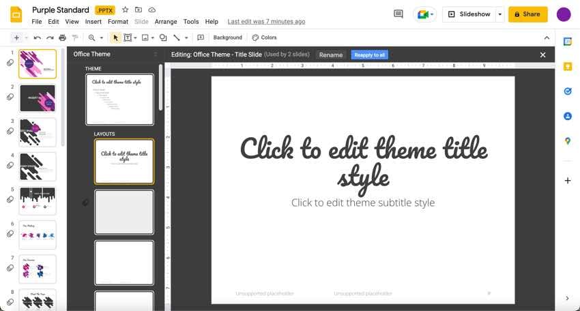Click the Undo arrow icon

click(x=37, y=38)
